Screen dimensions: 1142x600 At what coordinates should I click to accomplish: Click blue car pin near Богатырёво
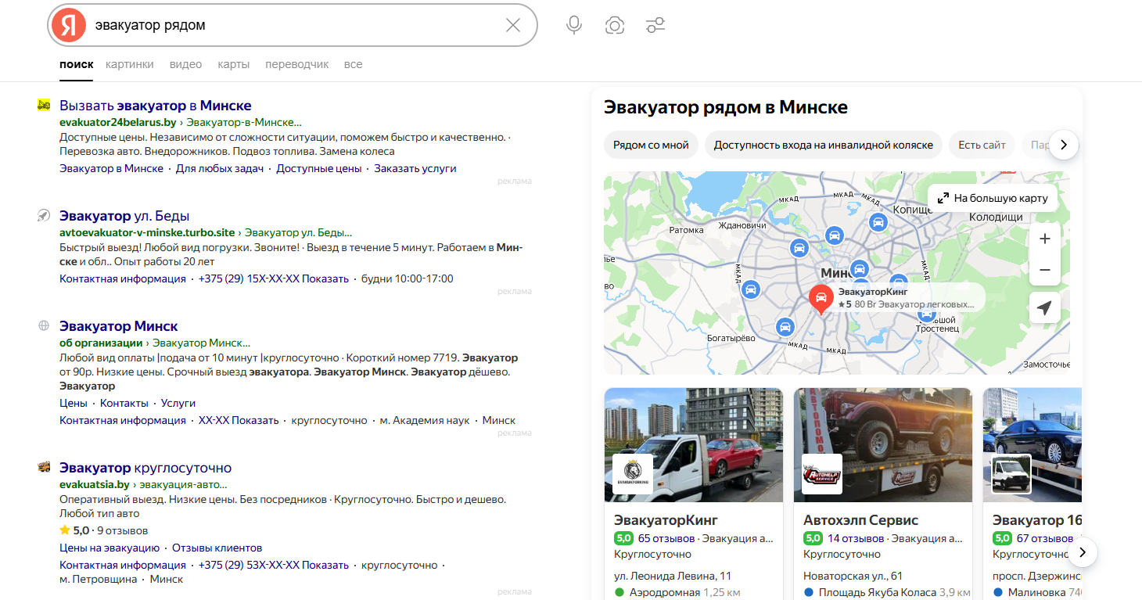point(785,327)
